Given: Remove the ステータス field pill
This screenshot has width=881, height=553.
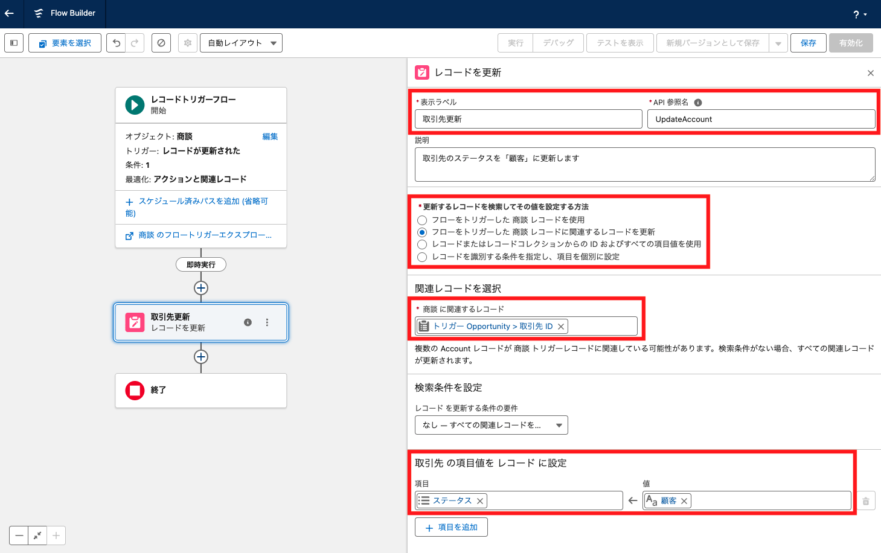Looking at the screenshot, I should point(480,501).
